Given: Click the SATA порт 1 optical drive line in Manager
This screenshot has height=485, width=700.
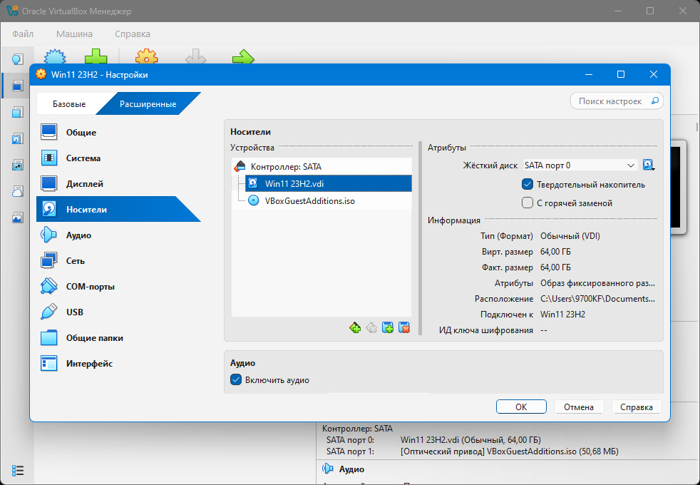Looking at the screenshot, I should (x=473, y=451).
